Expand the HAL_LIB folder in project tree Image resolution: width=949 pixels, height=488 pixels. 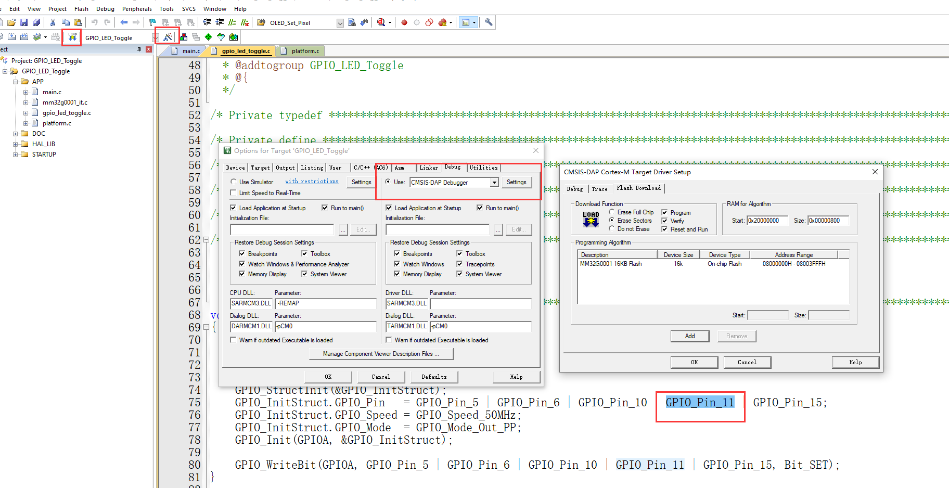[16, 144]
